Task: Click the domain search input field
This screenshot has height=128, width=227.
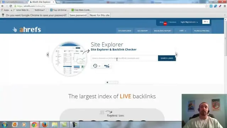Action: pyautogui.click(x=124, y=58)
